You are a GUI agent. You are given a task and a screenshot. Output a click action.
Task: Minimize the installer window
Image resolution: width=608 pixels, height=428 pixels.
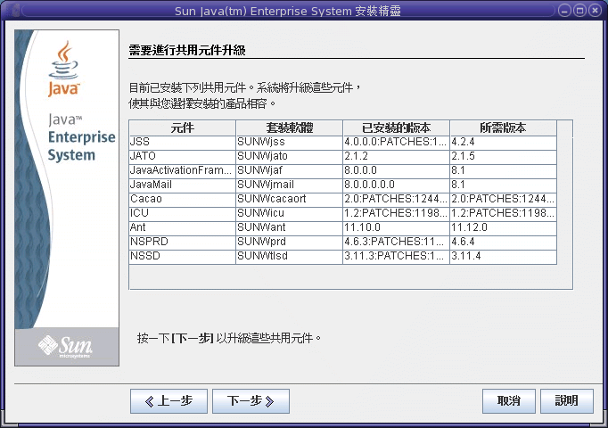point(564,11)
